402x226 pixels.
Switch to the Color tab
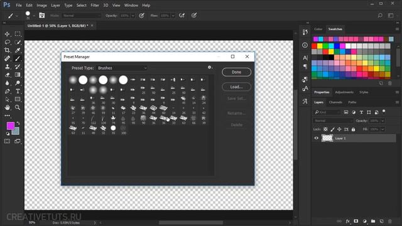pos(318,29)
